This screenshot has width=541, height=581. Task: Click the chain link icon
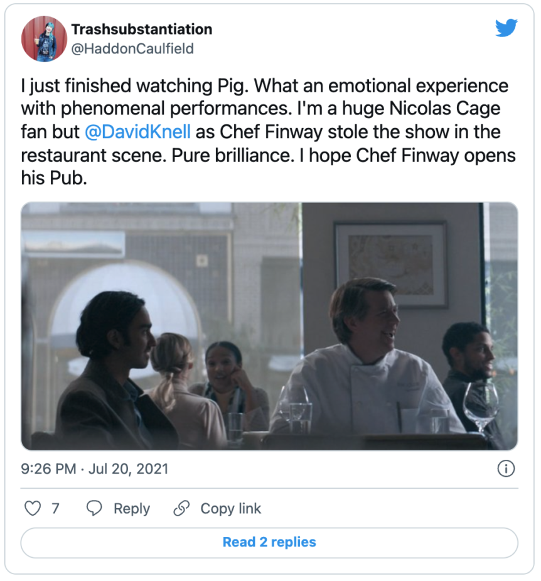point(181,508)
